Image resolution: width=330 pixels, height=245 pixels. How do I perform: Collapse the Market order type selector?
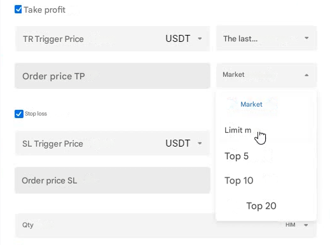point(266,75)
